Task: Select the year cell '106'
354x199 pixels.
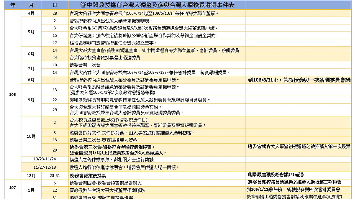Action: pyautogui.click(x=13, y=95)
